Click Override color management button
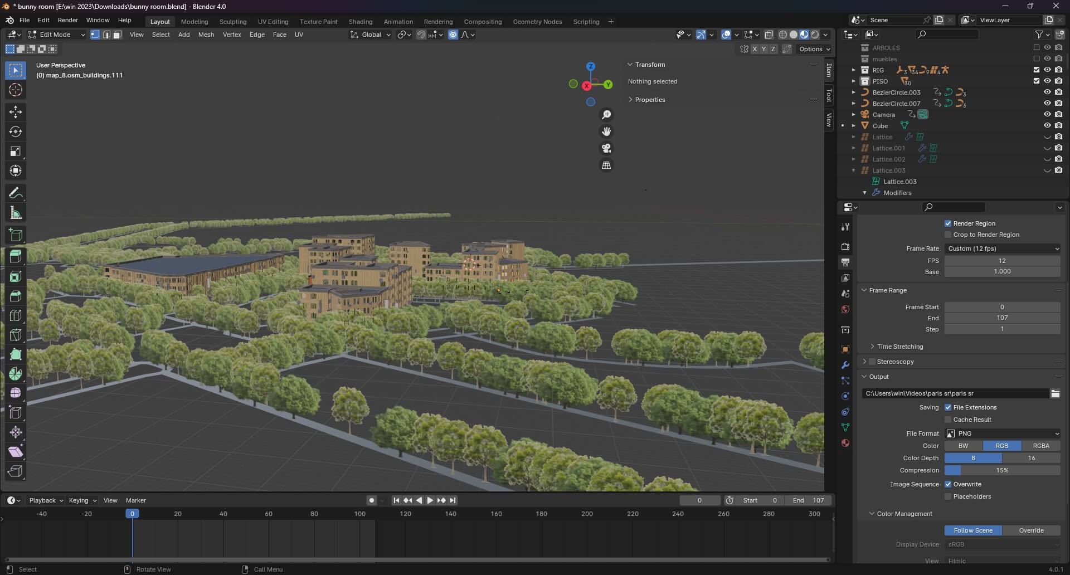This screenshot has height=575, width=1070. point(1032,530)
